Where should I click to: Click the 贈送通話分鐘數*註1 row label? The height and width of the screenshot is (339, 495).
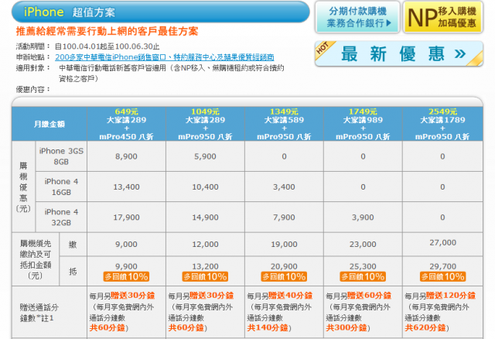(39, 313)
